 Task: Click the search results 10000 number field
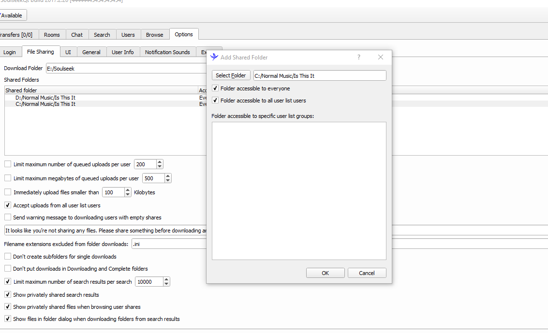(149, 282)
